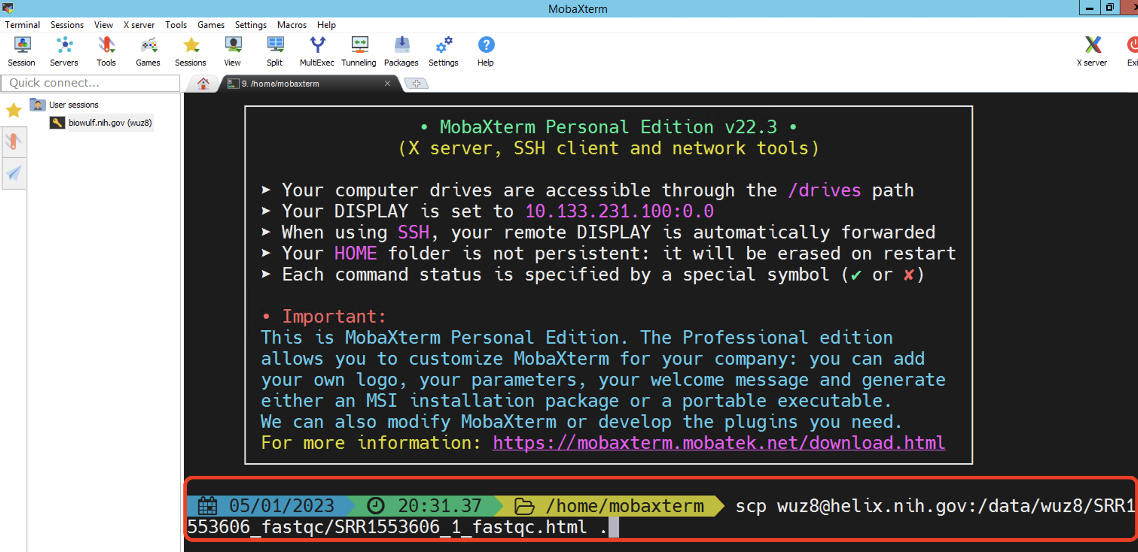
Task: Select the sidebar Sessions star tab
Action: [14, 110]
